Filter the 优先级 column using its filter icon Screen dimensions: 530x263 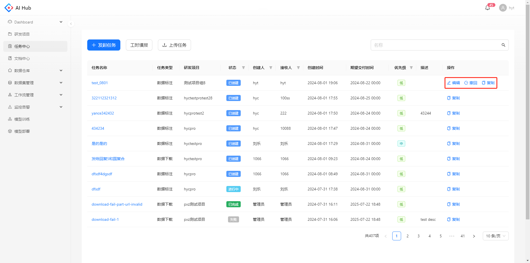point(411,68)
